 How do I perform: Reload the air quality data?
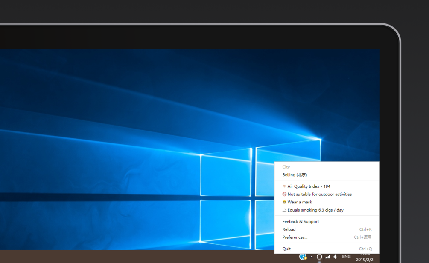pyautogui.click(x=327, y=229)
